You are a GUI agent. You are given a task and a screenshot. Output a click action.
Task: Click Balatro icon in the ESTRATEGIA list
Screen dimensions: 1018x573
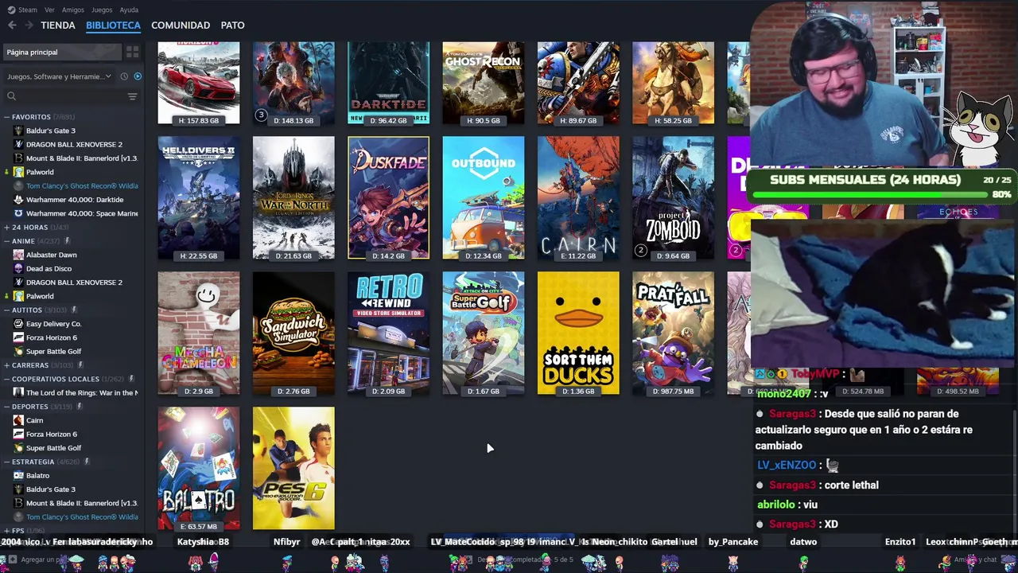[18, 475]
